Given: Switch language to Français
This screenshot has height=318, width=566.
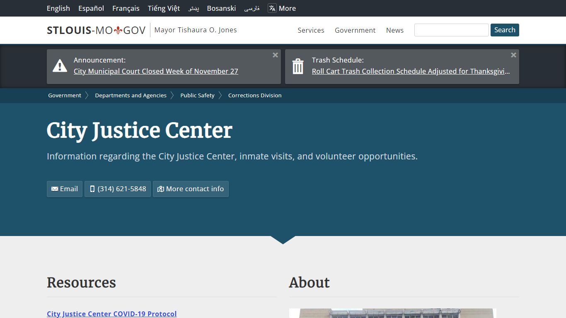Looking at the screenshot, I should (x=126, y=8).
